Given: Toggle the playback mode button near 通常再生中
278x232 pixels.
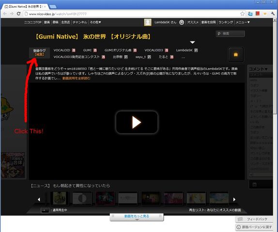Looking at the screenshot, I should pos(45,210).
